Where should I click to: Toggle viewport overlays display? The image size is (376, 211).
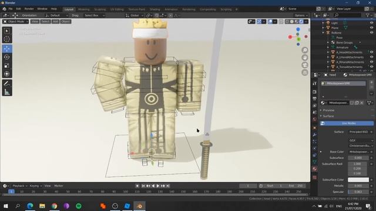click(x=270, y=22)
